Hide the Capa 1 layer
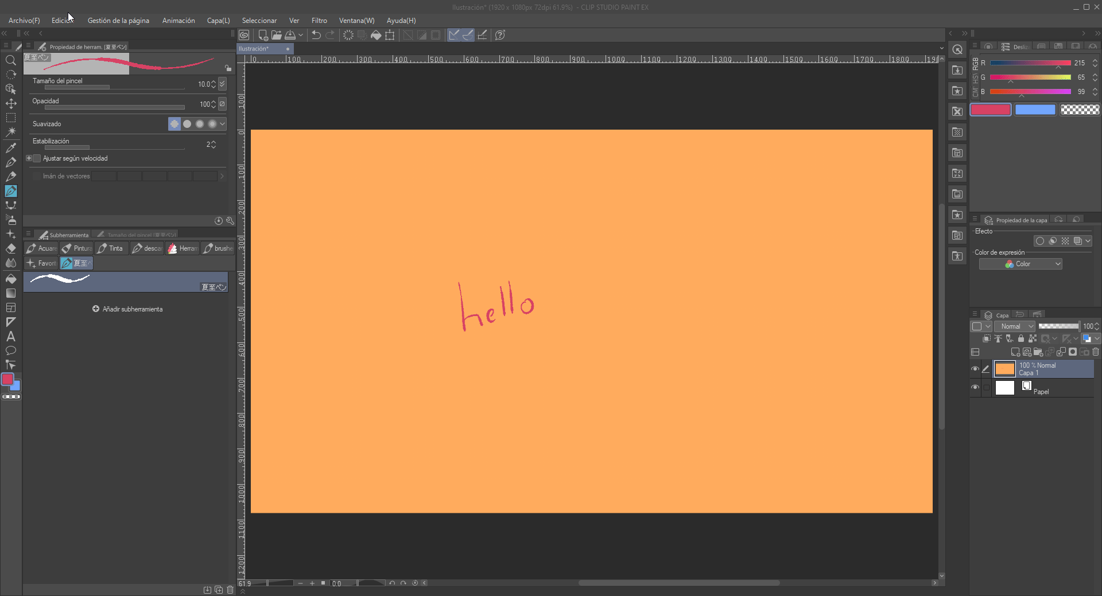This screenshot has width=1102, height=596. point(976,368)
